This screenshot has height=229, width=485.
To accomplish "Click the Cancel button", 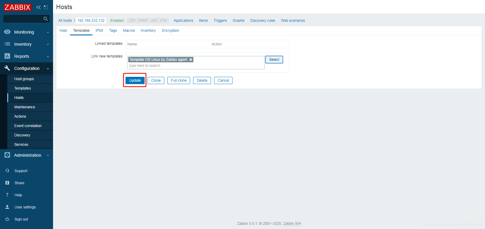I will (x=223, y=80).
